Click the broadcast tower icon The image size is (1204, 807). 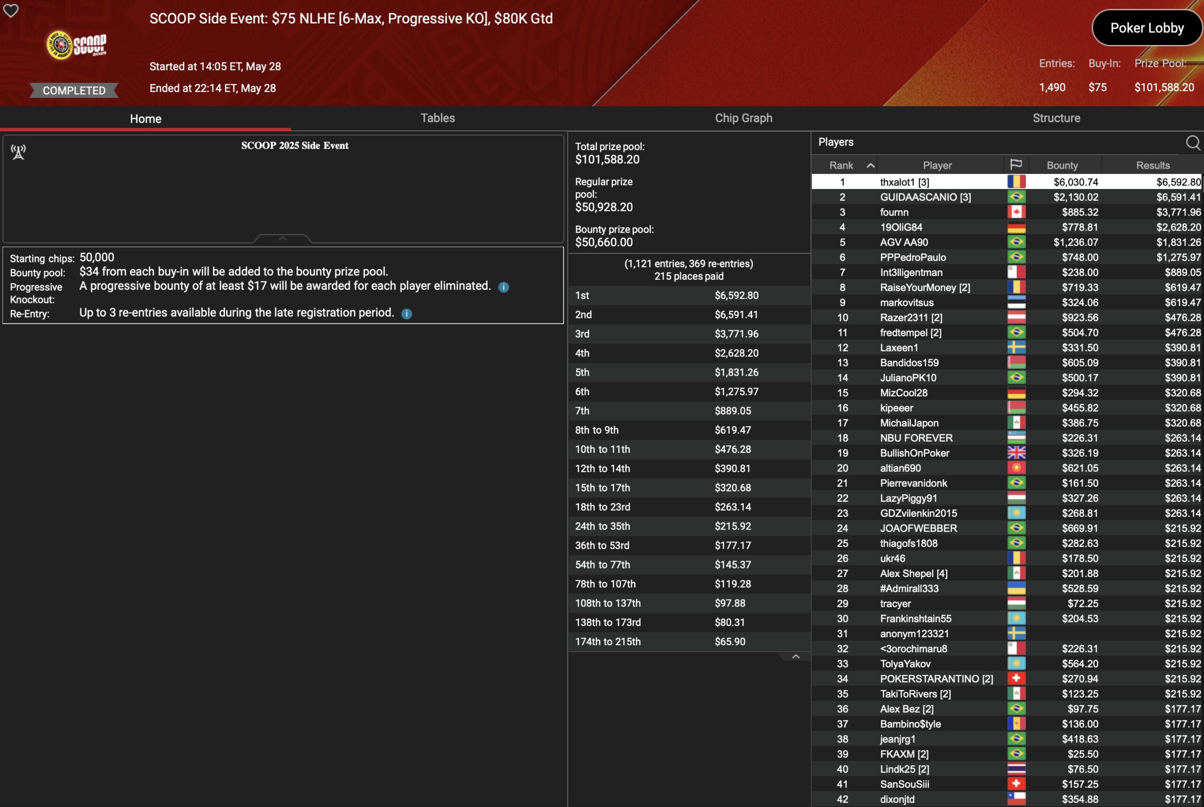click(x=18, y=152)
